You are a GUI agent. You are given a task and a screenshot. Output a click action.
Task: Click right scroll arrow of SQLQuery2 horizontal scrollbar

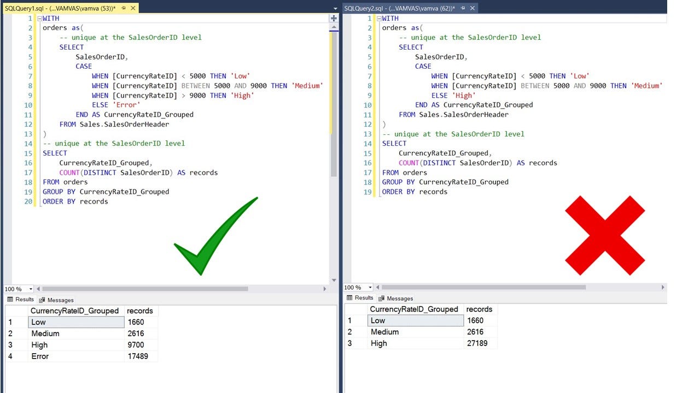663,287
